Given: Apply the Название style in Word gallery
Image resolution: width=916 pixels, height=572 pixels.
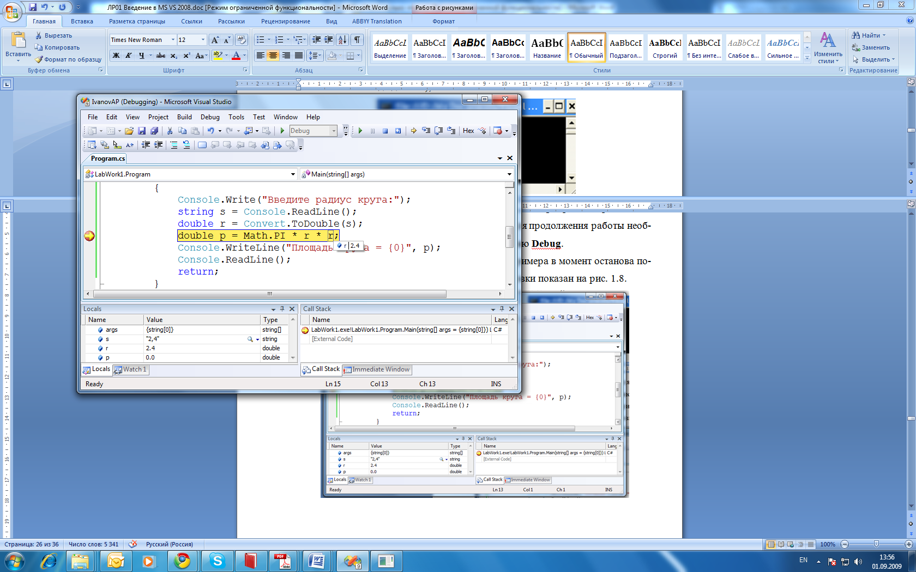Looking at the screenshot, I should pyautogui.click(x=547, y=47).
